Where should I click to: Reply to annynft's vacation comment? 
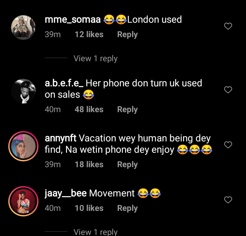(x=127, y=164)
